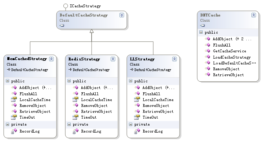Select TimeOut member in RedisStrategy
The height and width of the screenshot is (141, 262).
(89, 118)
